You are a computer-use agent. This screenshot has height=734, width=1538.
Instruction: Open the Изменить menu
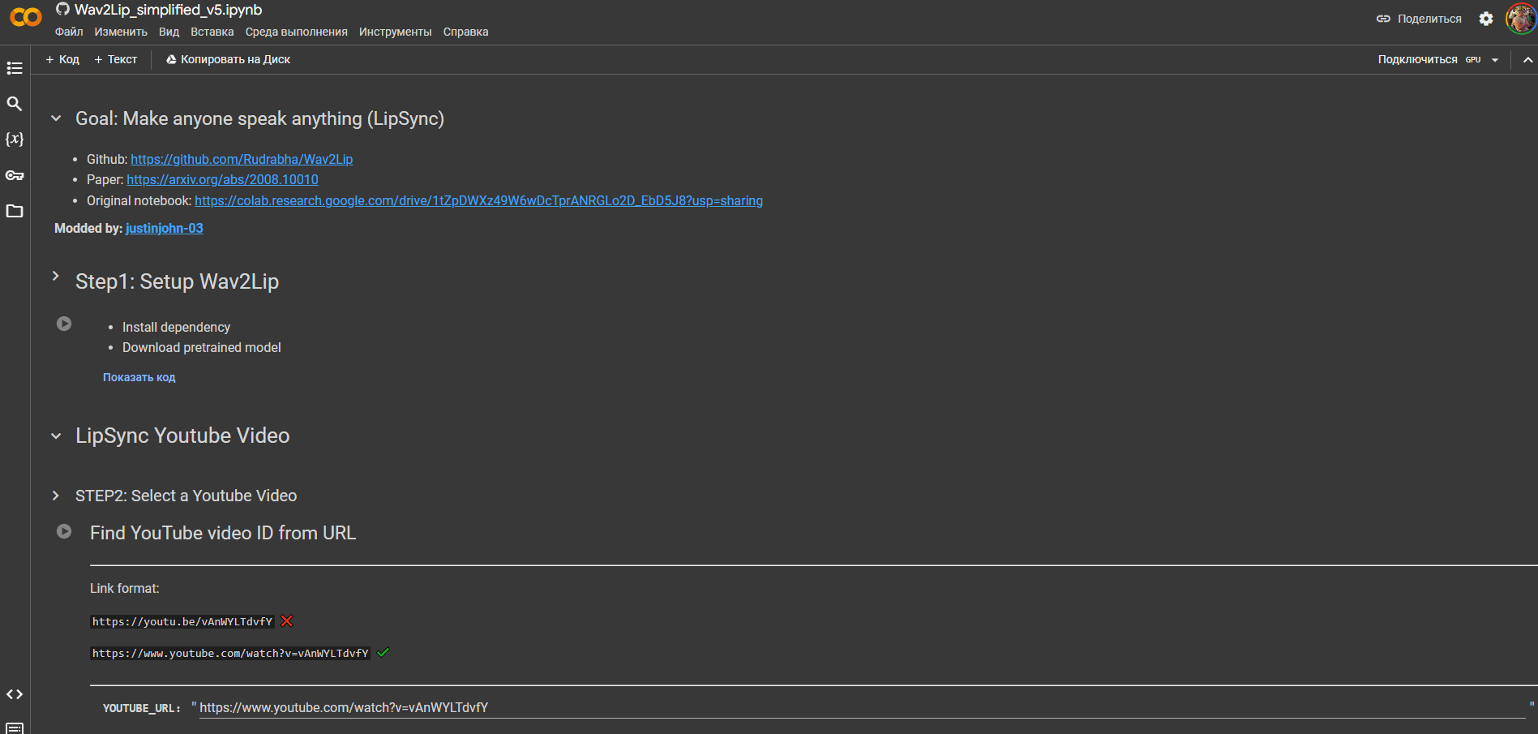(x=121, y=32)
